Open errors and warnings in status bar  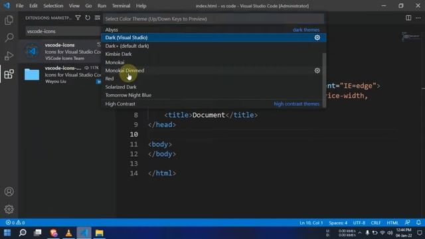15,222
